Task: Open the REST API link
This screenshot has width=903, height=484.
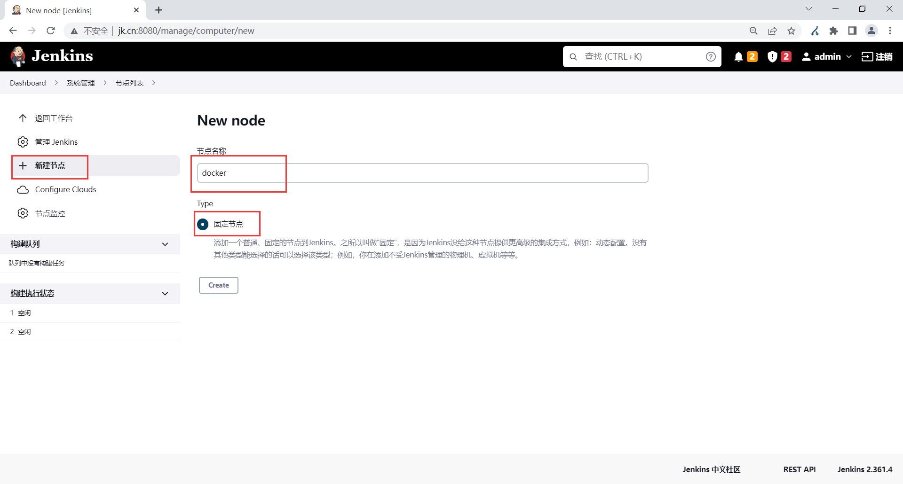Action: (x=800, y=469)
